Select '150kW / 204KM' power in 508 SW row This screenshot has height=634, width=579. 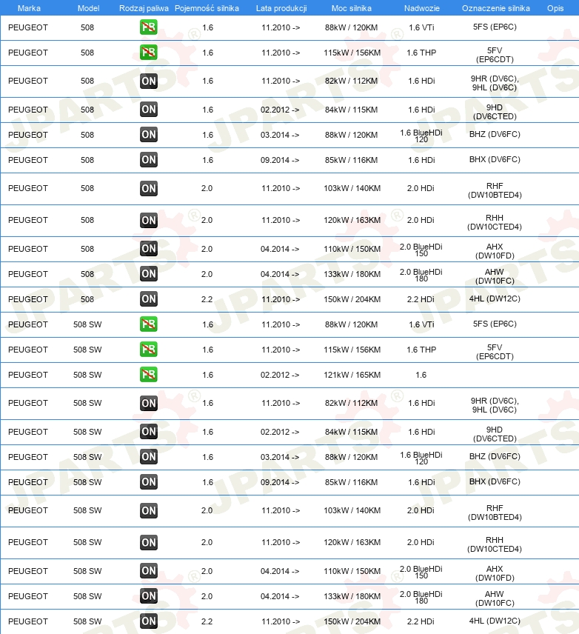[352, 621]
